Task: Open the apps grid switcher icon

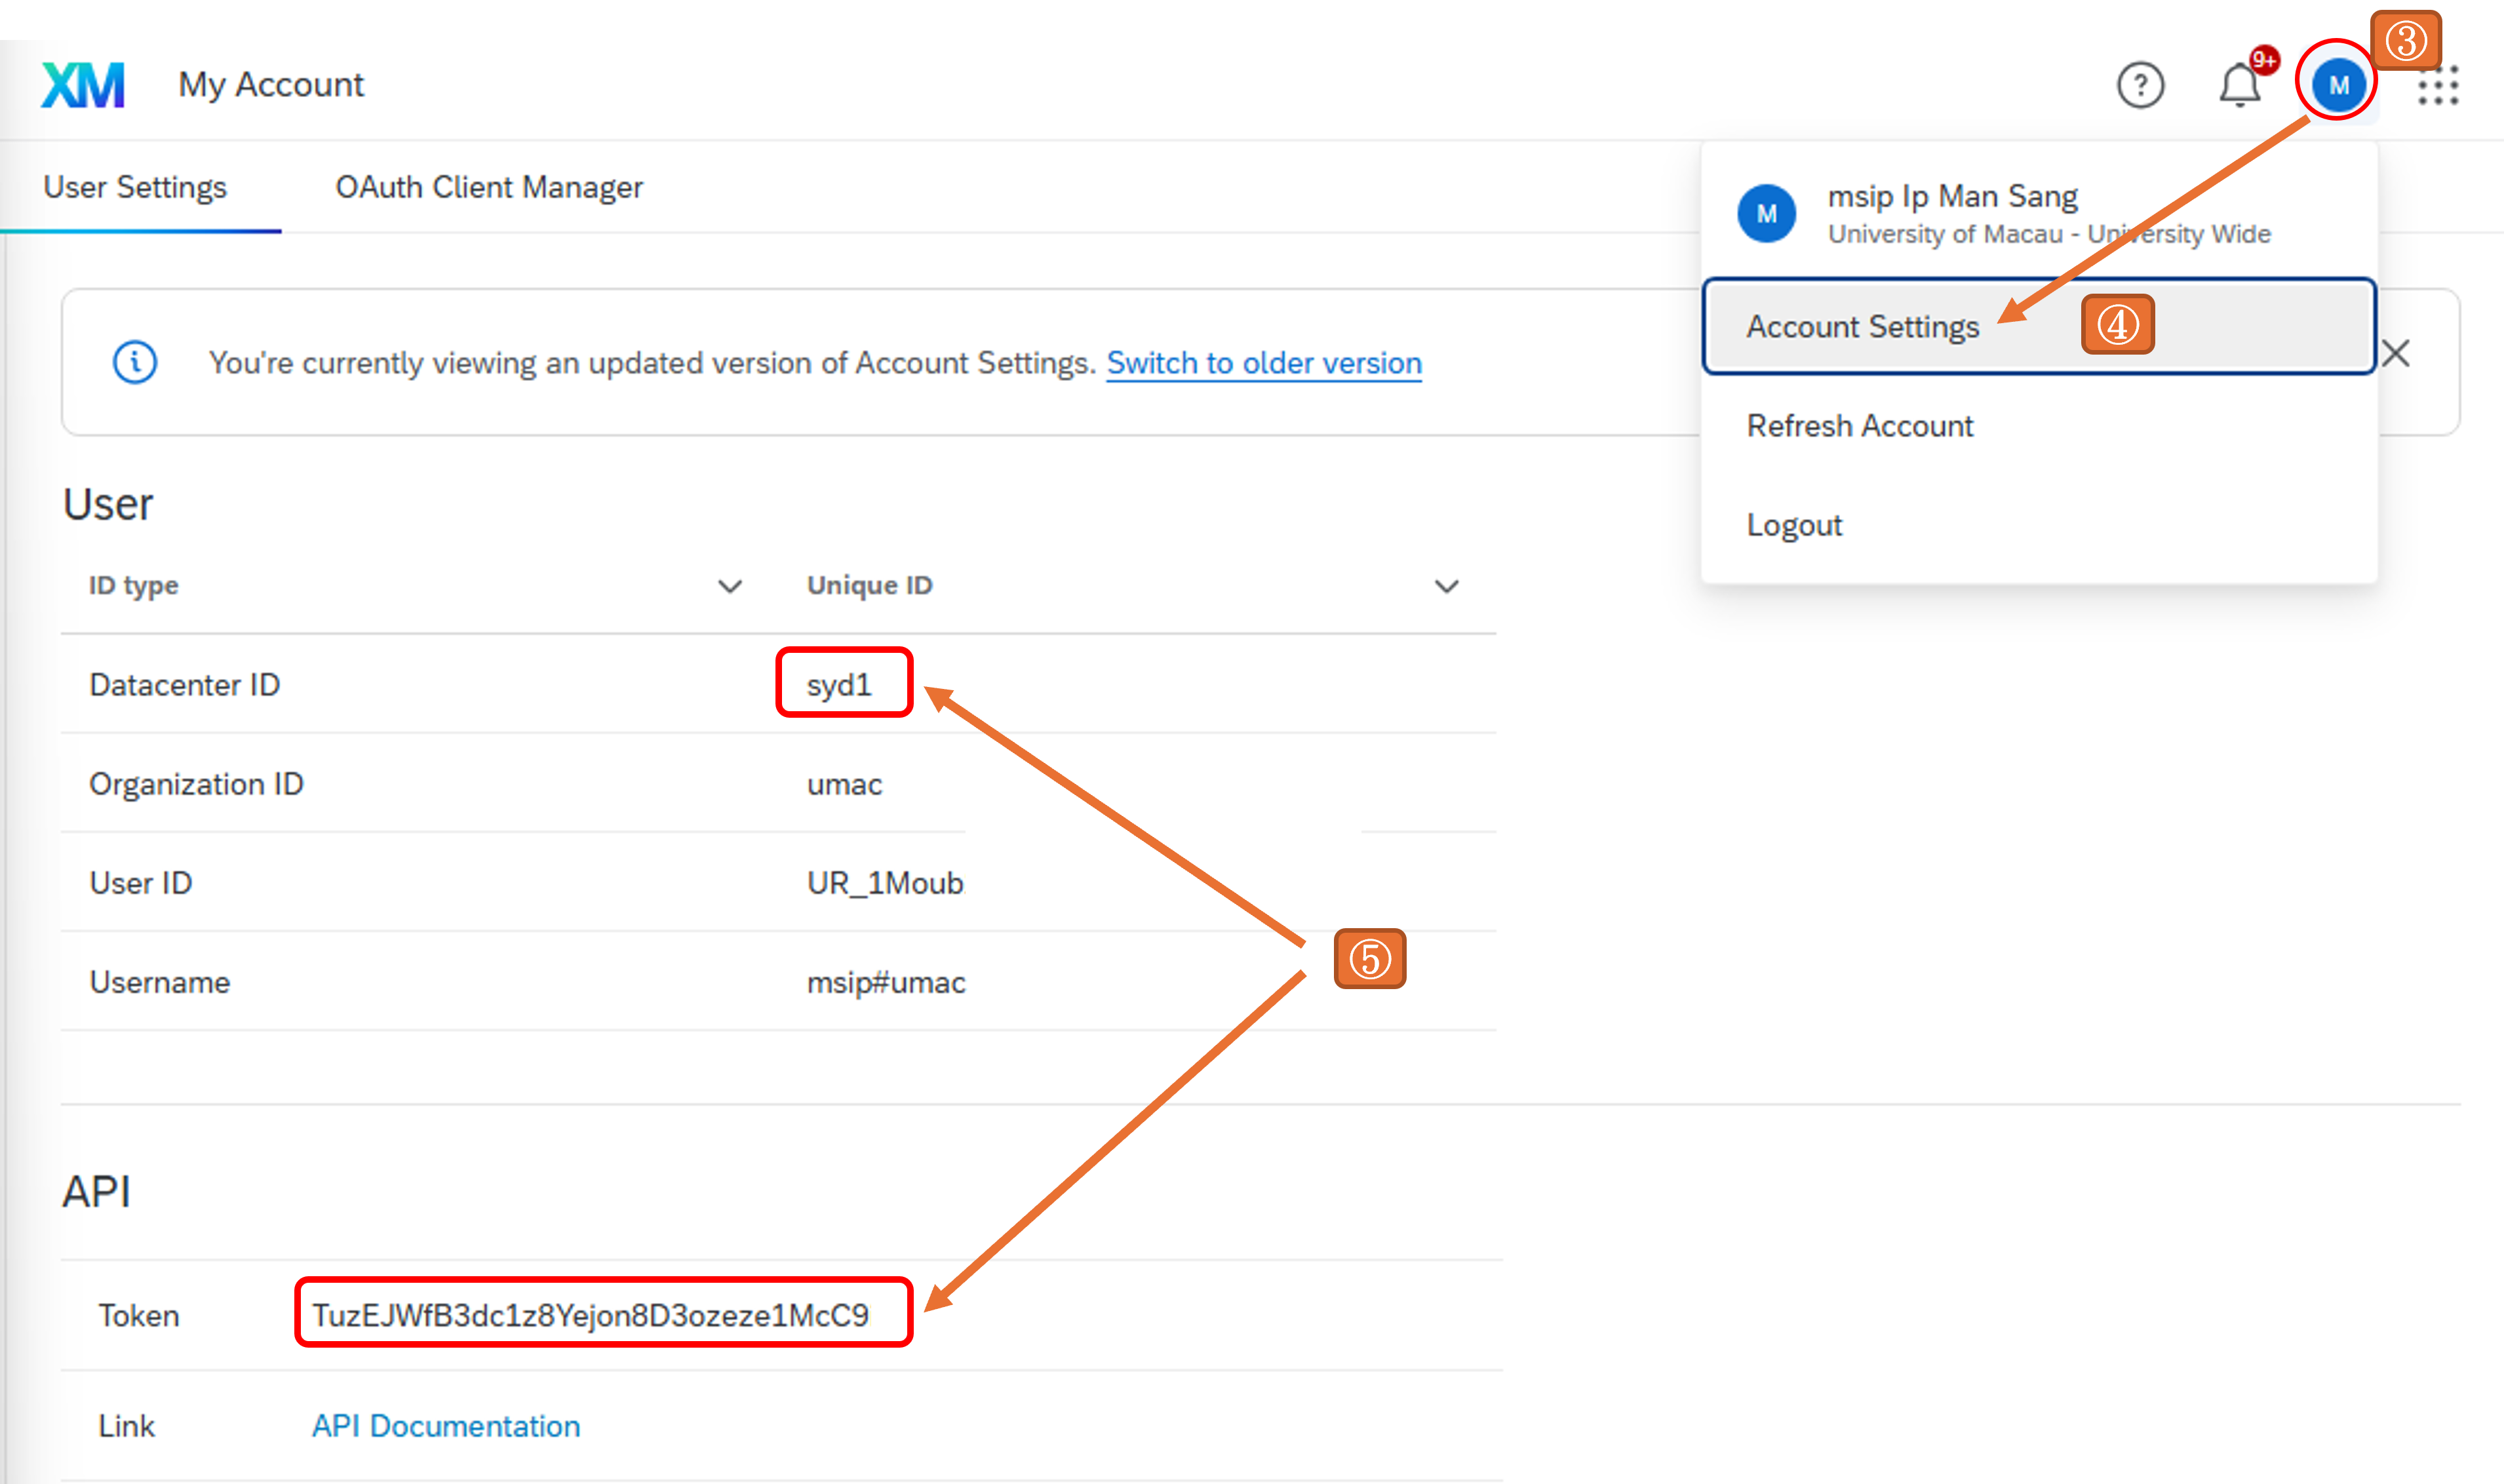Action: pos(2438,86)
